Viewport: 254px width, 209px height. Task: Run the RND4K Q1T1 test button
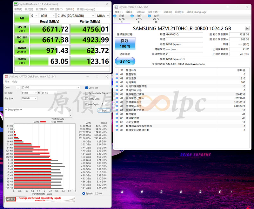coord(22,61)
